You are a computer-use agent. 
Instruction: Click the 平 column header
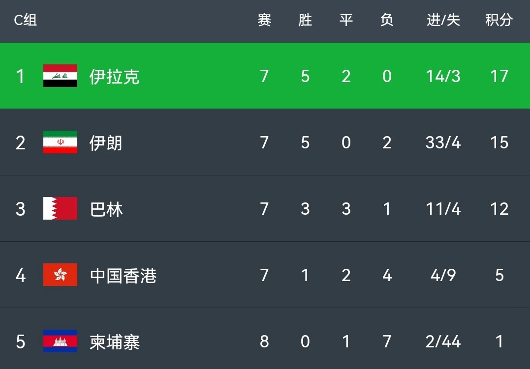click(346, 20)
